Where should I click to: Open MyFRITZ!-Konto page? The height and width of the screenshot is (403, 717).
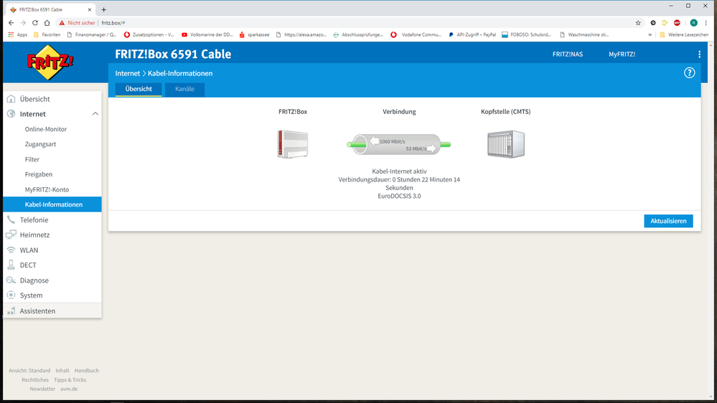[x=47, y=189]
